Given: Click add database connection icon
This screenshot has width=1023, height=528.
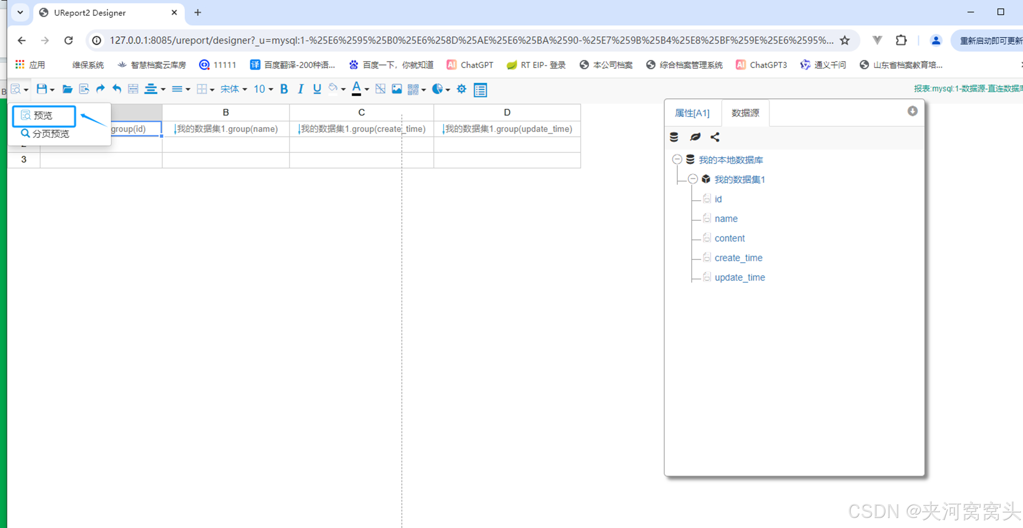Looking at the screenshot, I should click(674, 137).
